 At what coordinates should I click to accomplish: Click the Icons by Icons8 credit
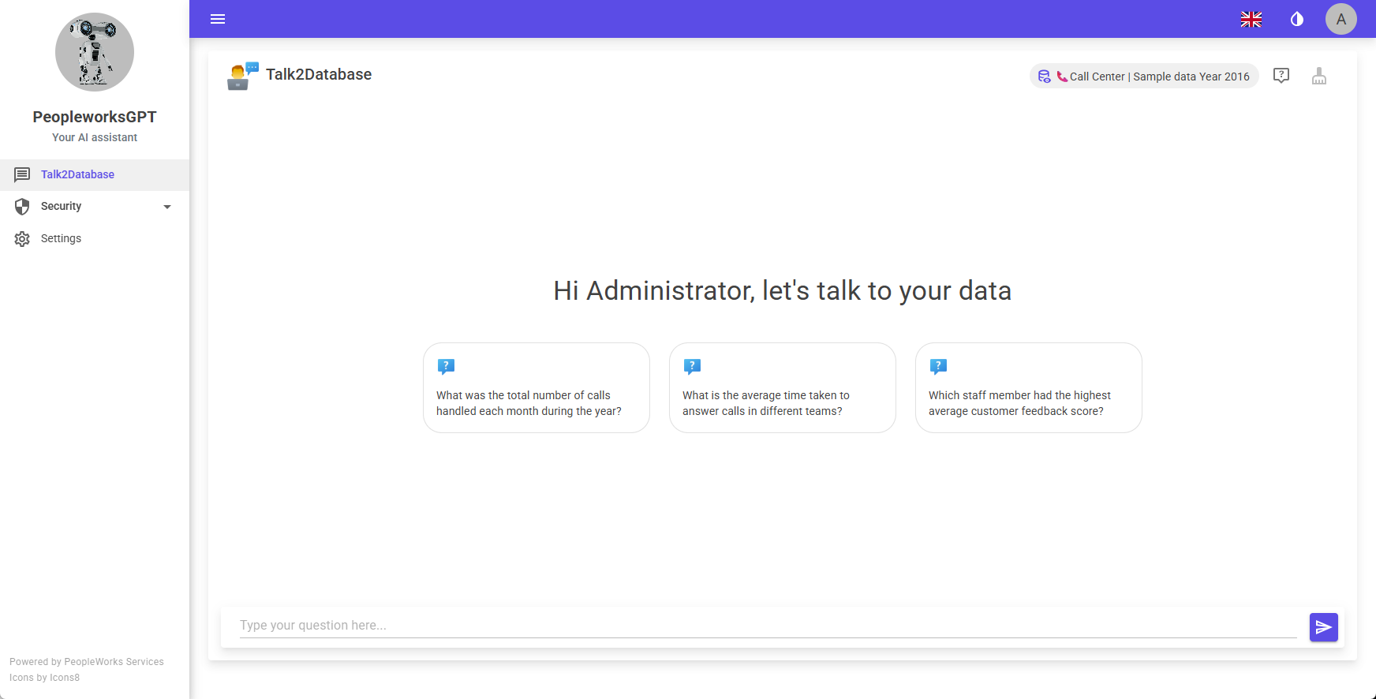[x=44, y=678]
